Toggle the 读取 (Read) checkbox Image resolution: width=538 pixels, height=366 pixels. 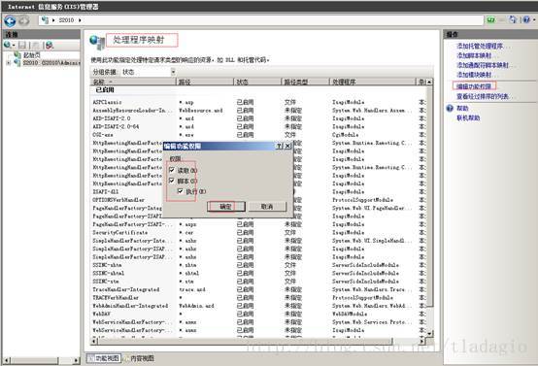pyautogui.click(x=172, y=170)
